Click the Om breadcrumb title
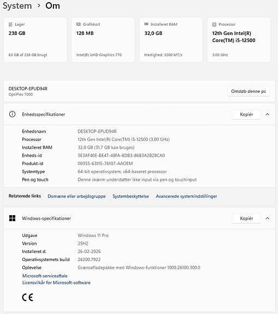 click(52, 5)
